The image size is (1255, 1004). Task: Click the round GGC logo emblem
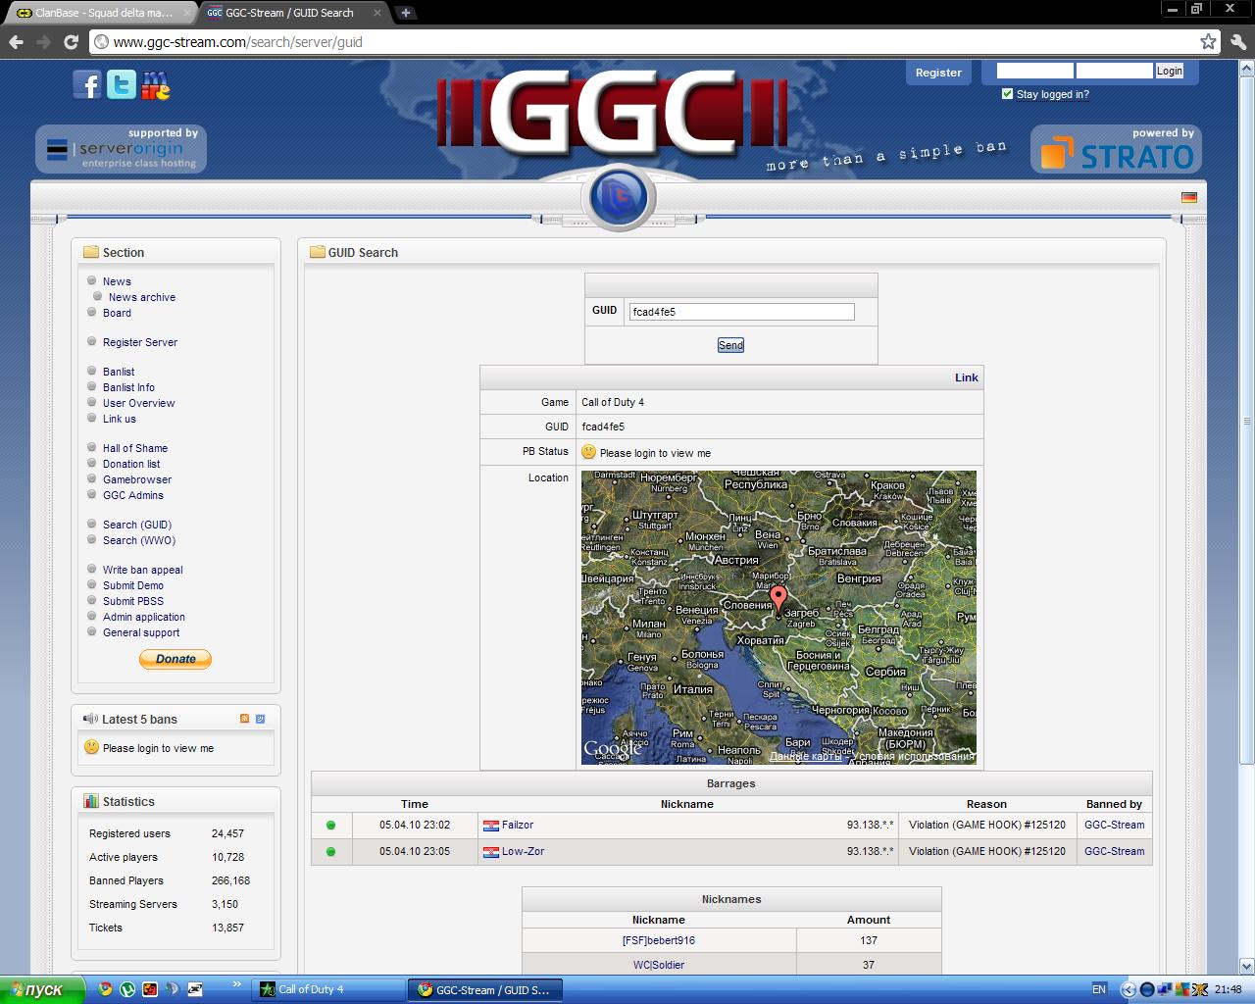point(619,196)
